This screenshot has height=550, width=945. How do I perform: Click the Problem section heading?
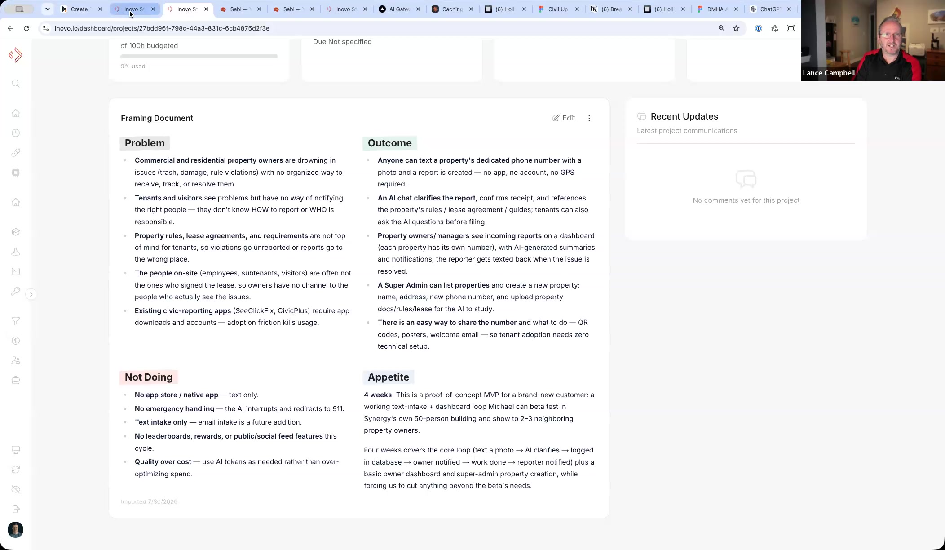145,143
